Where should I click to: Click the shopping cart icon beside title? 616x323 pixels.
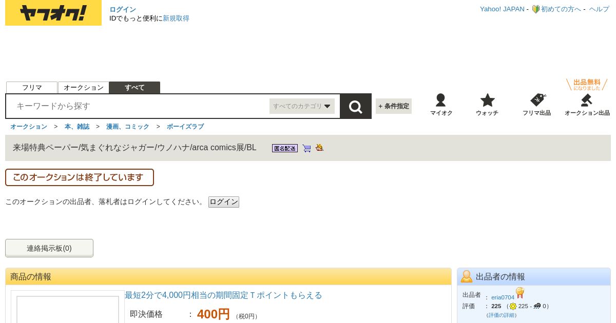click(307, 148)
